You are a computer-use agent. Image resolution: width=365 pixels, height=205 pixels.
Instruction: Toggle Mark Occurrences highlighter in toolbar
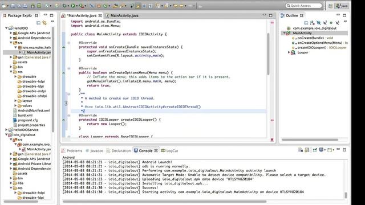(x=138, y=6)
